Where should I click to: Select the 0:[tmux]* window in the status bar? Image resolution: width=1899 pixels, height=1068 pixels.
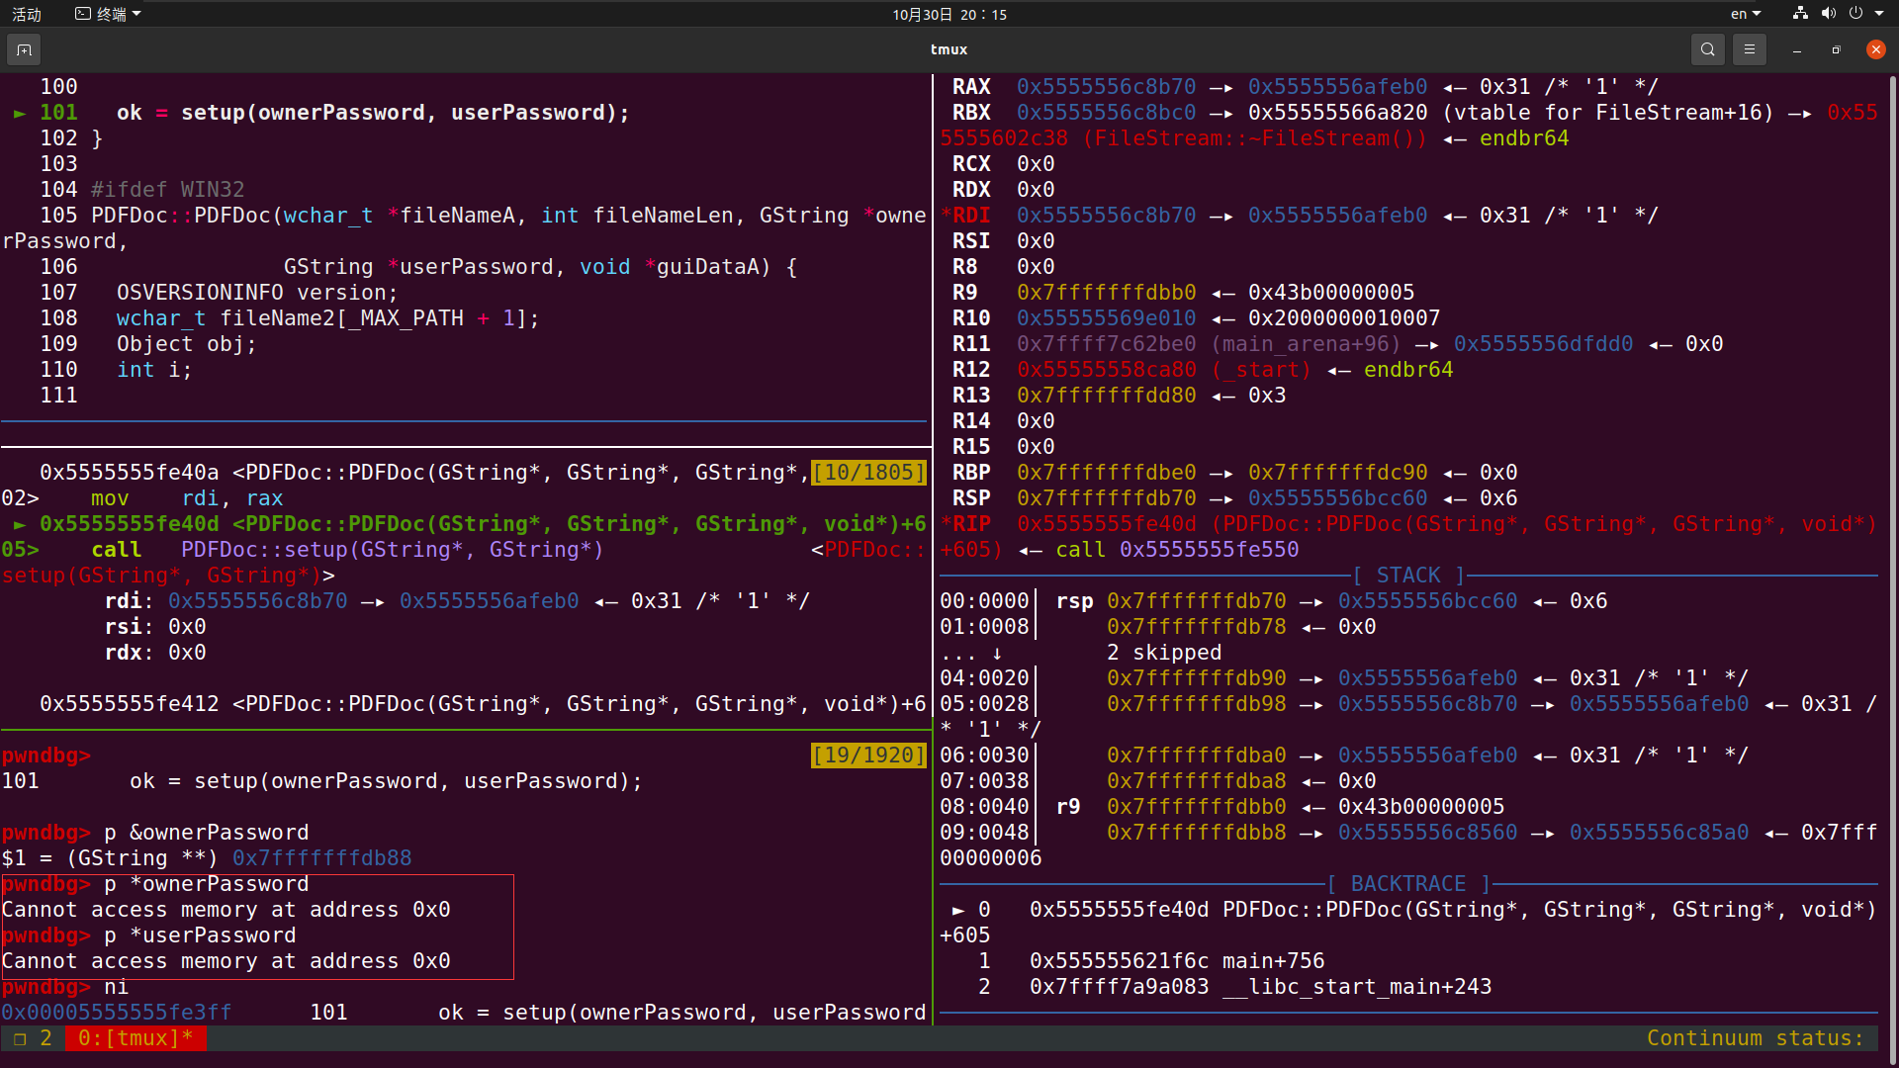click(x=136, y=1038)
